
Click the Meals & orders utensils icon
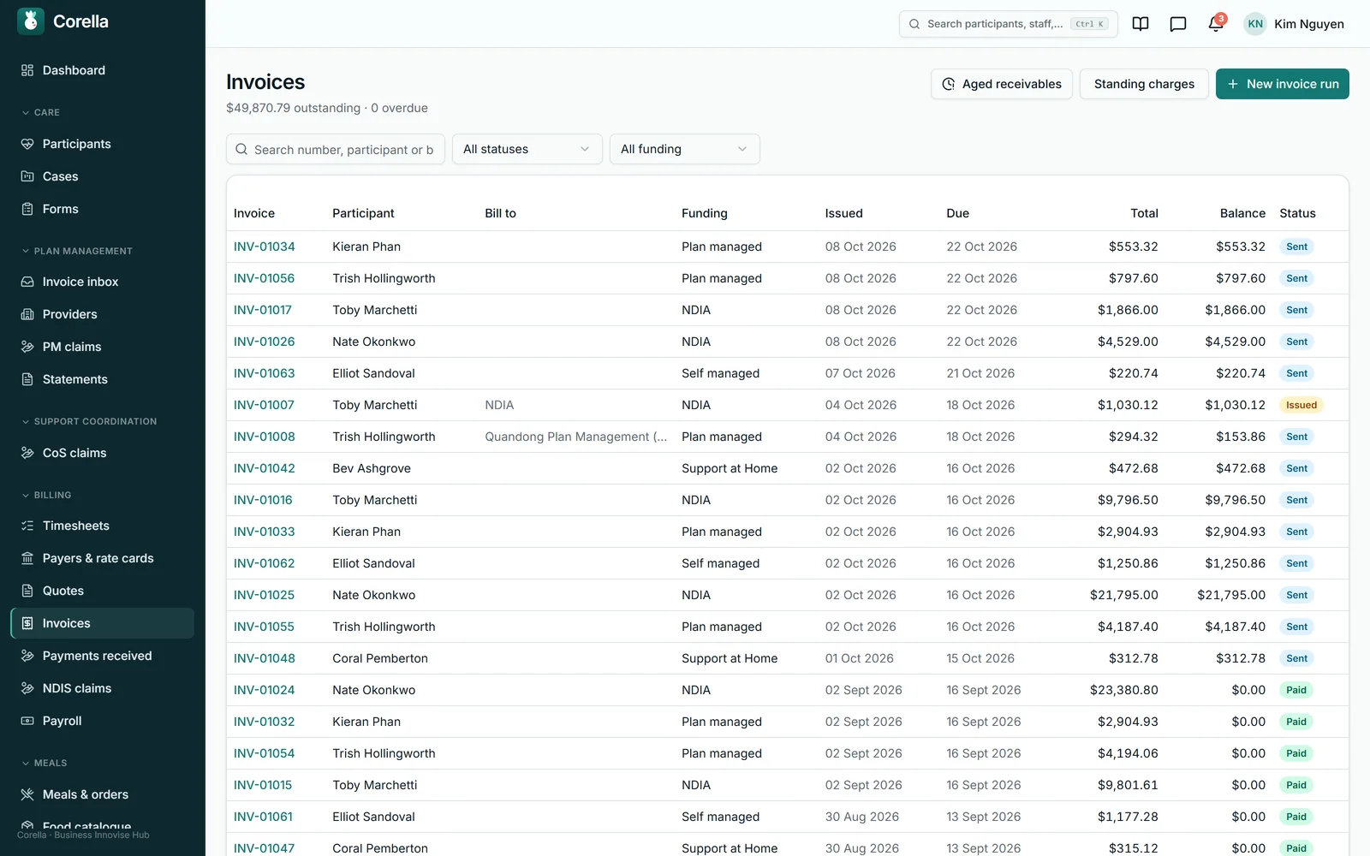(27, 794)
